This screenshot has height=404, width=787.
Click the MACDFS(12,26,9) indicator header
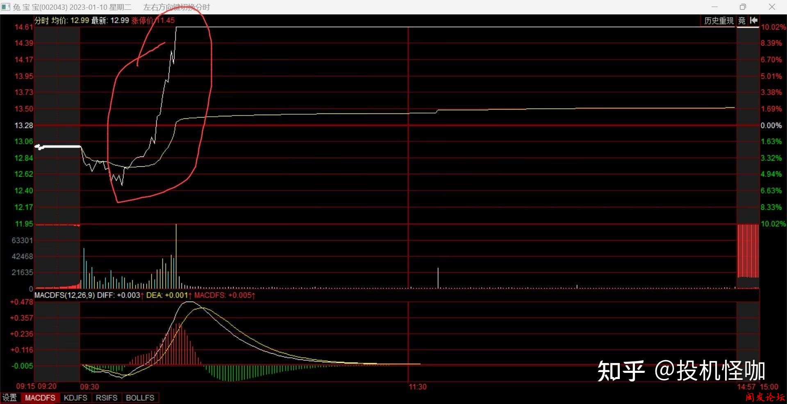pyautogui.click(x=64, y=295)
